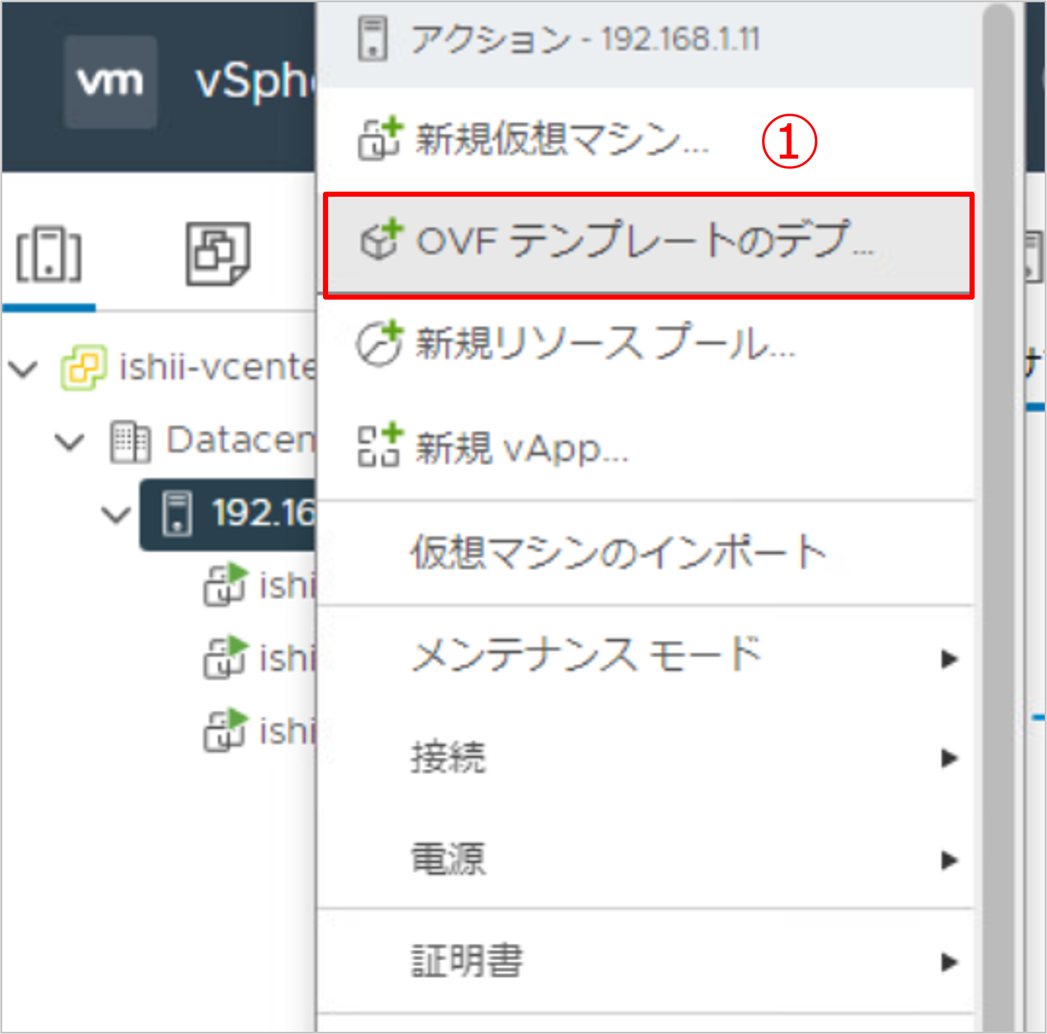Image resolution: width=1047 pixels, height=1034 pixels.
Task: Choose 新規リソース プール... menu entry
Action: [x=646, y=344]
